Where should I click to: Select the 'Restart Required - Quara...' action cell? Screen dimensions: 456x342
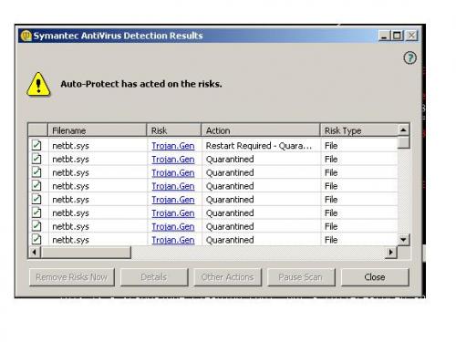[x=259, y=146]
